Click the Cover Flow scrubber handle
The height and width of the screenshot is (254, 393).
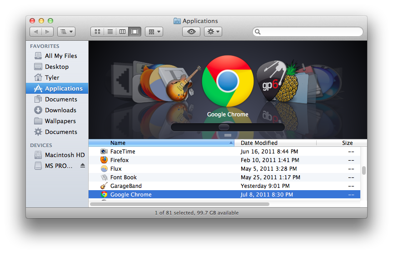click(x=224, y=127)
